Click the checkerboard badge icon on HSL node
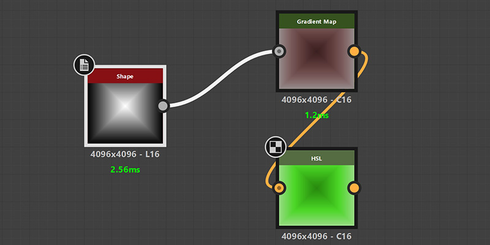This screenshot has height=245, width=490. [275, 147]
